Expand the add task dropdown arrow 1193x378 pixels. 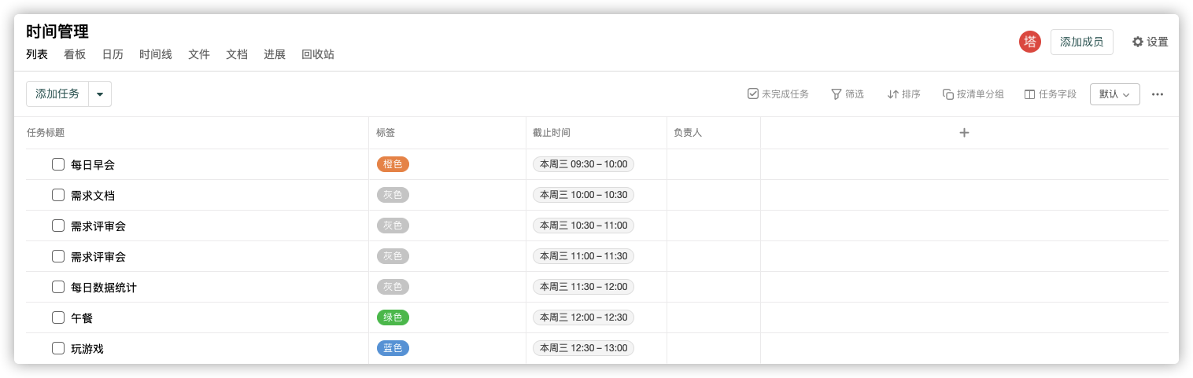100,94
